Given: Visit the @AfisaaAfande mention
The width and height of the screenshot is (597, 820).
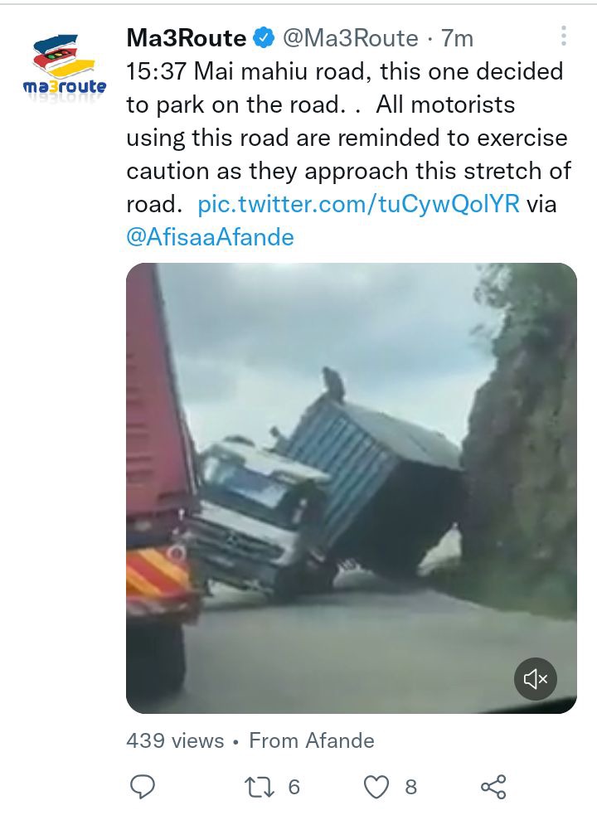Looking at the screenshot, I should pyautogui.click(x=210, y=237).
